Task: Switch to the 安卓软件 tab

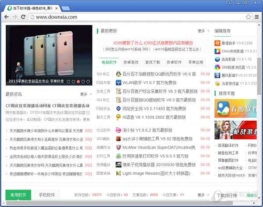Action: point(174,62)
